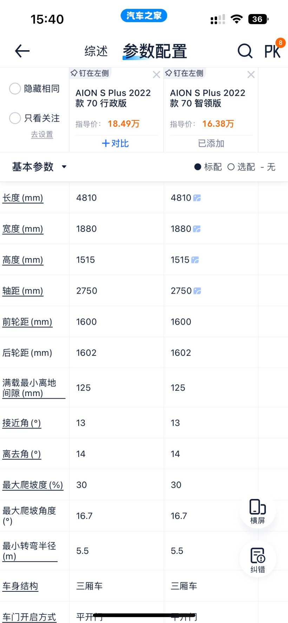Open image icon beside 轴距 2750

tap(197, 291)
